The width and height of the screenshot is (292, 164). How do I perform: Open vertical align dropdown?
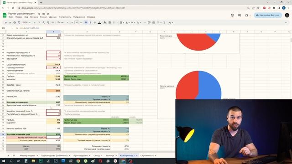[127, 22]
